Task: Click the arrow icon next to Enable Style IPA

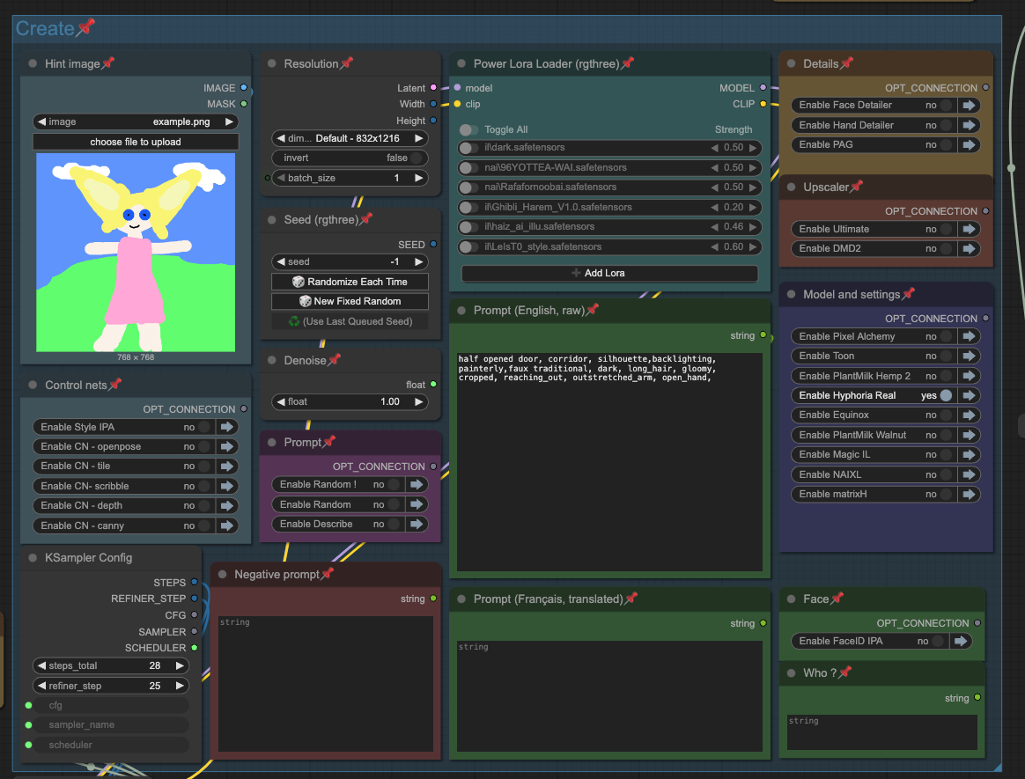Action: tap(227, 427)
